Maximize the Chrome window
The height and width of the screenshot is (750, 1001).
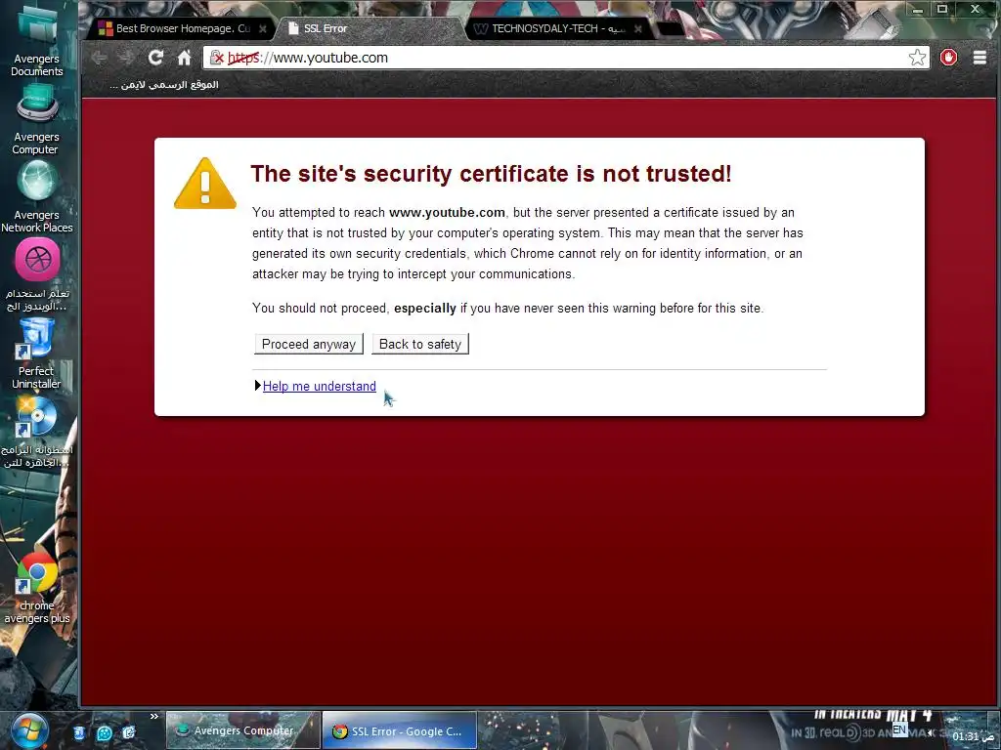tap(942, 9)
